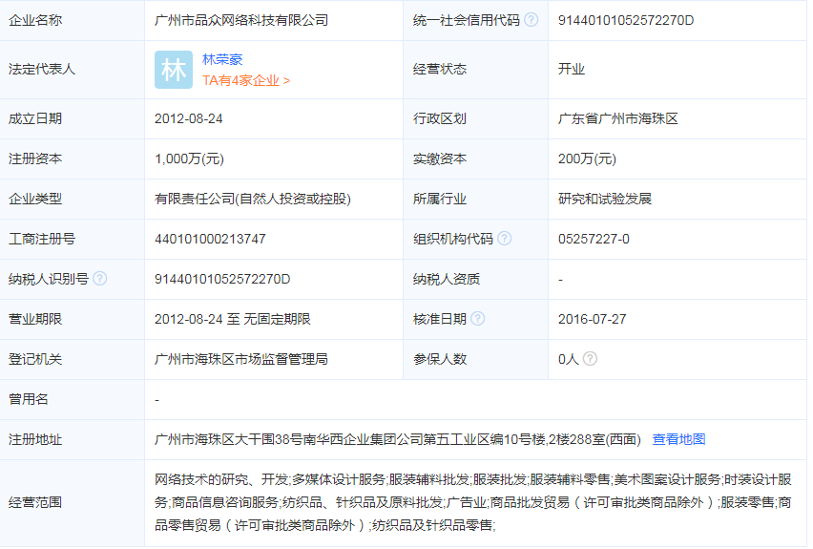
Task: Click 经营状态 label cell
Action: 475,70
